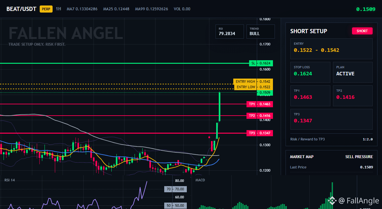Click the 0.1300 price axis label
The image size is (382, 209).
tap(265, 145)
